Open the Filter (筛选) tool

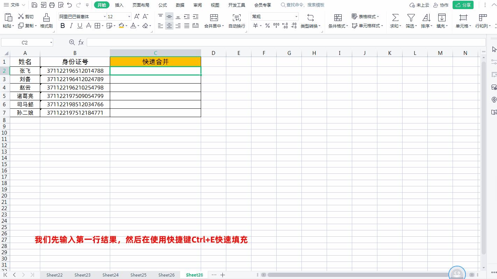(411, 21)
